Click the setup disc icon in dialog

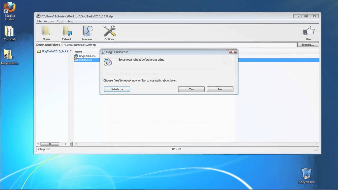point(108,62)
